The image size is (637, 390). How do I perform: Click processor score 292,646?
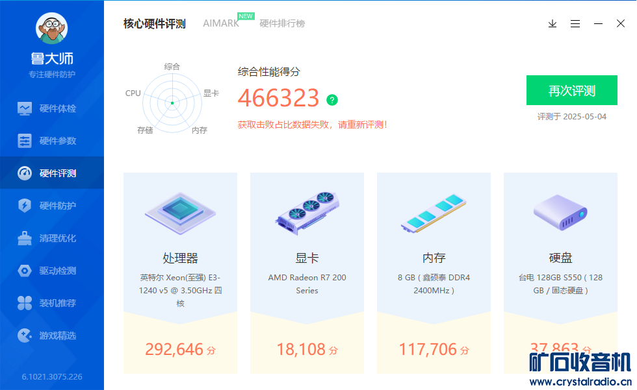pyautogui.click(x=174, y=349)
